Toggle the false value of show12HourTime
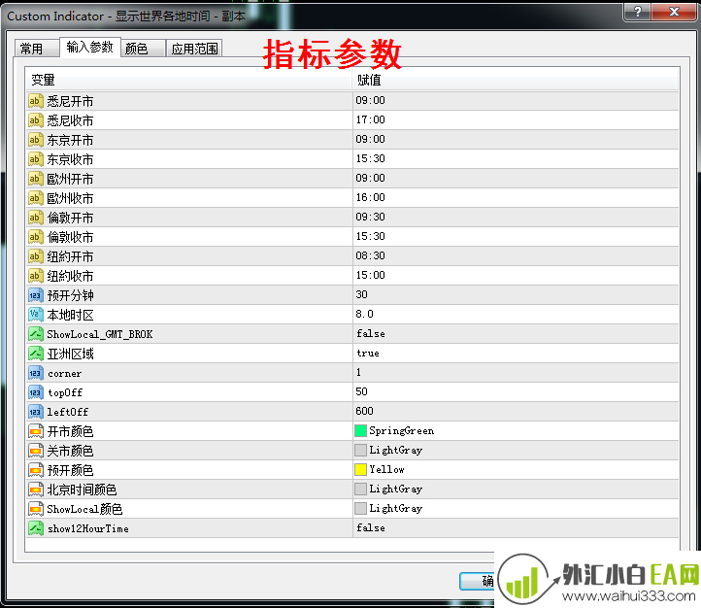 point(371,528)
